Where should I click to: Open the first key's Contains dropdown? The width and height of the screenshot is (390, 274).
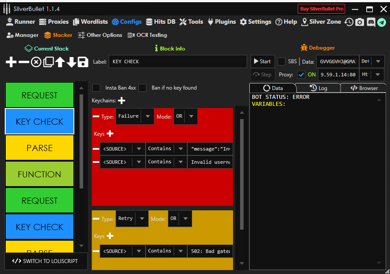[165, 149]
